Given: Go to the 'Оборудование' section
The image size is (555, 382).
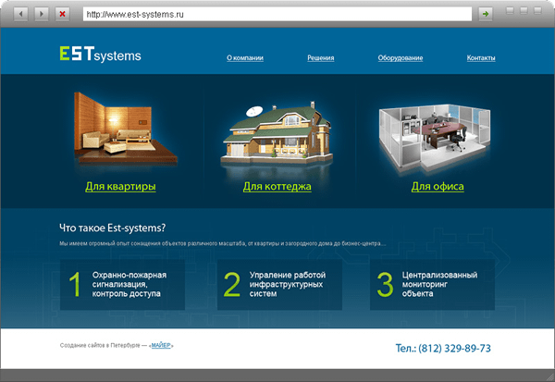Looking at the screenshot, I should [x=401, y=57].
